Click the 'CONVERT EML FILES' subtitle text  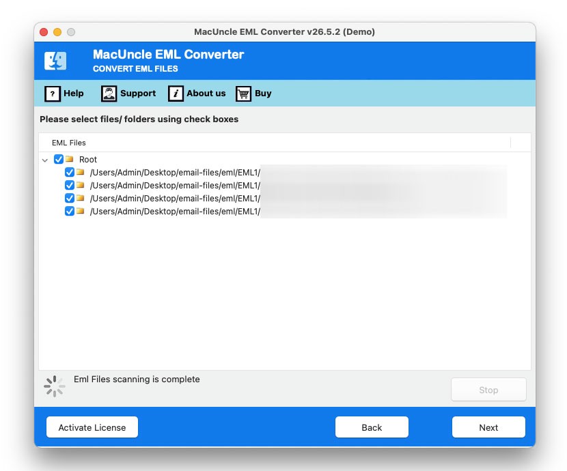pos(135,69)
